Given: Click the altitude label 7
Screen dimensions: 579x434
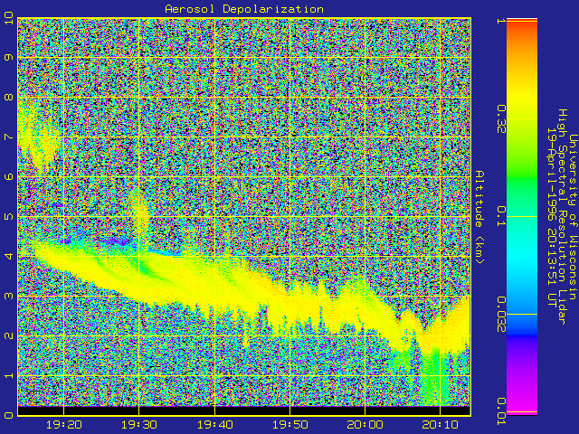Looking at the screenshot, I should (x=8, y=137).
